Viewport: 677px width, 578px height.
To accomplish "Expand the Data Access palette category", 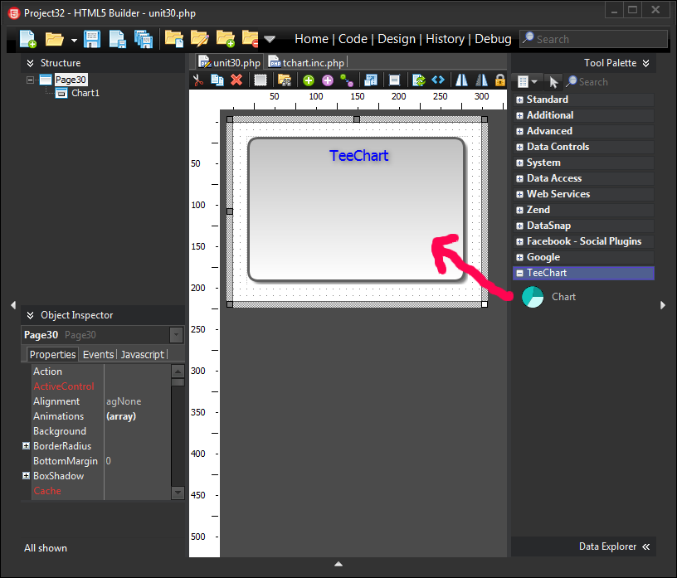I will [520, 179].
